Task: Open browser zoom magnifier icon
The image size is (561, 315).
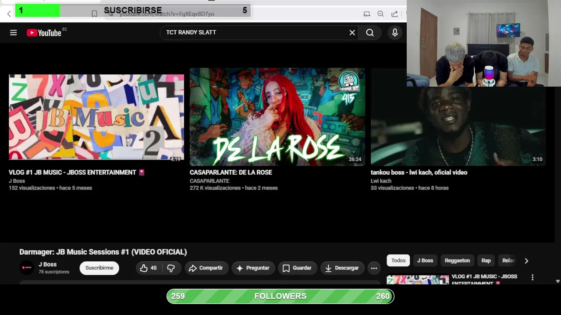Action: [x=380, y=14]
